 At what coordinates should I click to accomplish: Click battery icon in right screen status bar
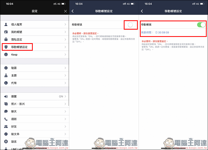(202, 4)
